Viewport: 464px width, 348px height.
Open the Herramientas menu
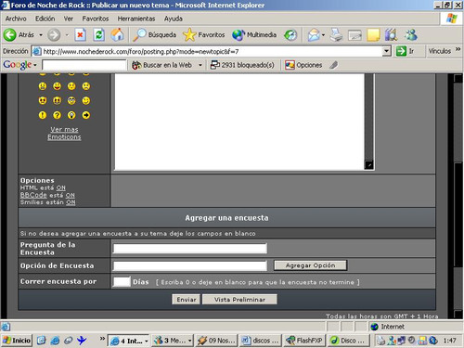click(x=136, y=19)
